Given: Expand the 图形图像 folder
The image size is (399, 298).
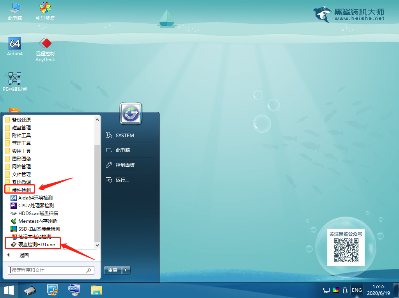Looking at the screenshot, I should click(x=18, y=159).
